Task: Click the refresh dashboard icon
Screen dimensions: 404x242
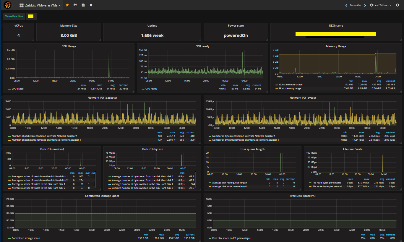Action: [x=397, y=5]
